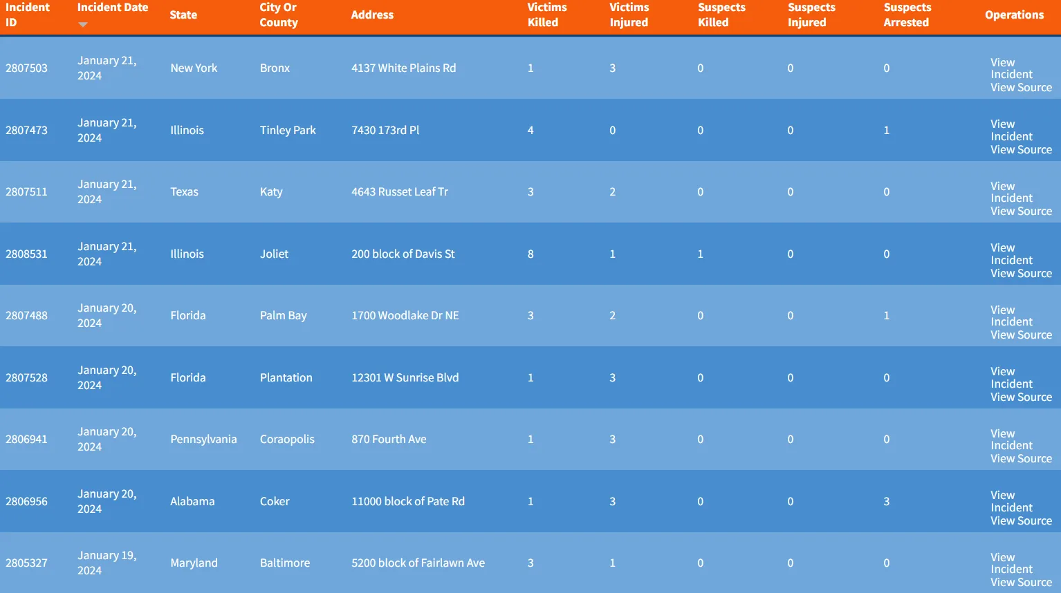Click address 1700 Woodlake Dr NE

[405, 315]
